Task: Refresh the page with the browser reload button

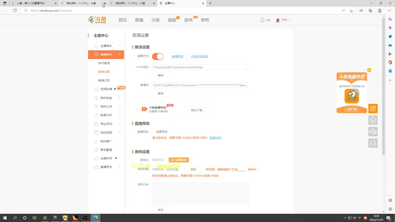Action: tap(15, 10)
